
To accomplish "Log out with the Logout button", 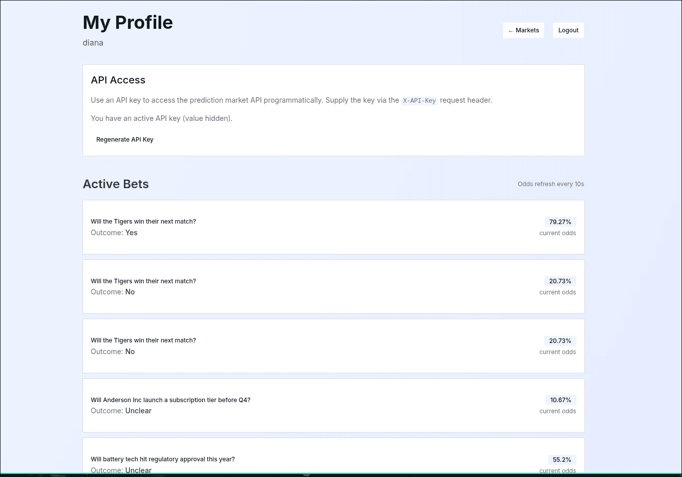I will (568, 30).
